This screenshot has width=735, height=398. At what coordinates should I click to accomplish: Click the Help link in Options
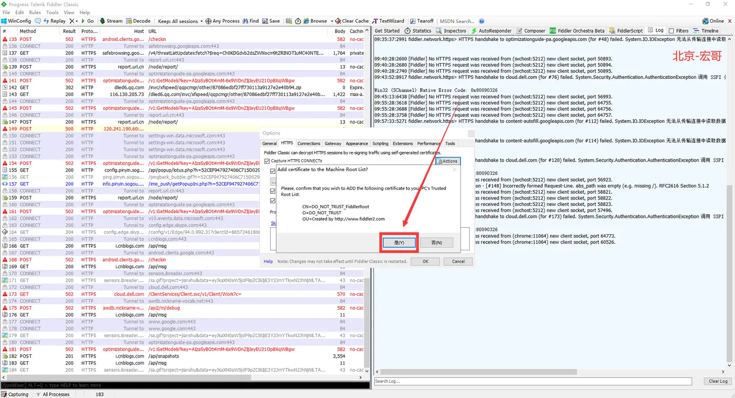(268, 261)
